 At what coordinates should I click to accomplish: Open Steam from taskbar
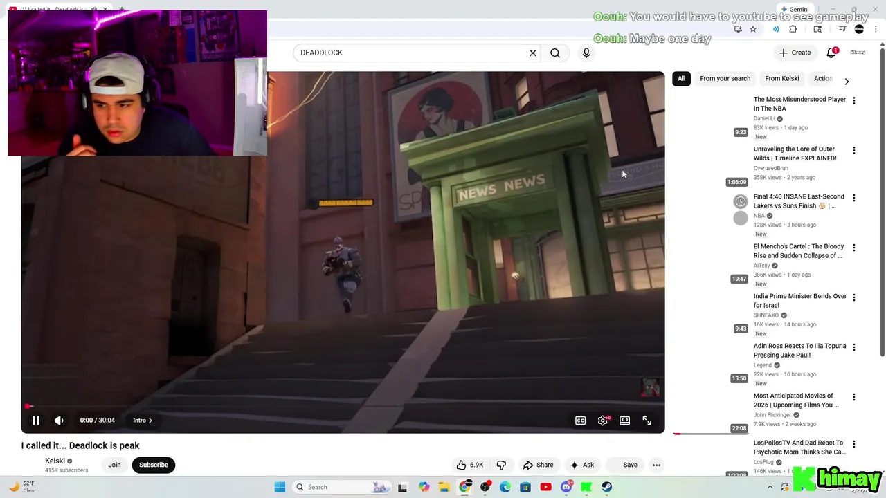[607, 487]
